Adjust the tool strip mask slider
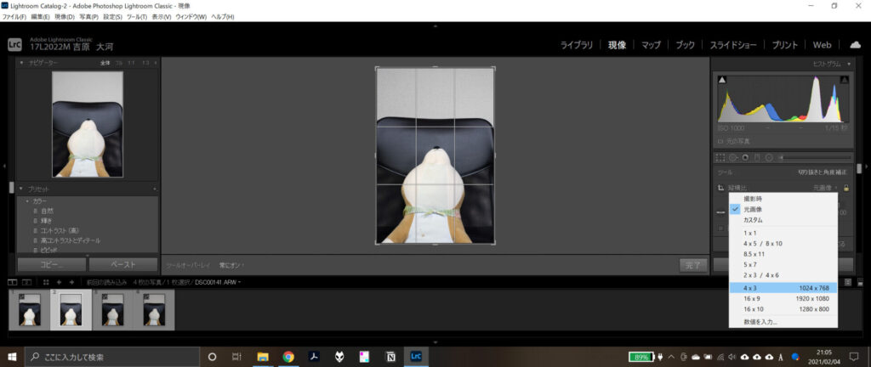This screenshot has width=871, height=367. pyautogui.click(x=814, y=157)
